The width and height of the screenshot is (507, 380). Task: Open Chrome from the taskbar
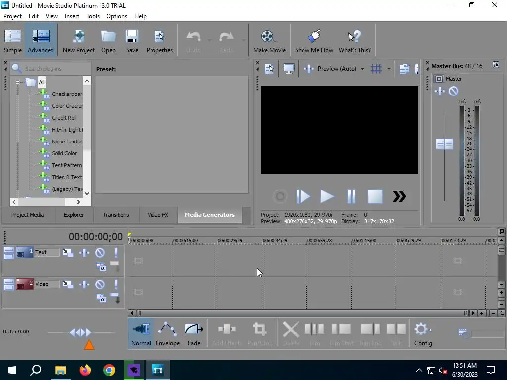tap(109, 370)
